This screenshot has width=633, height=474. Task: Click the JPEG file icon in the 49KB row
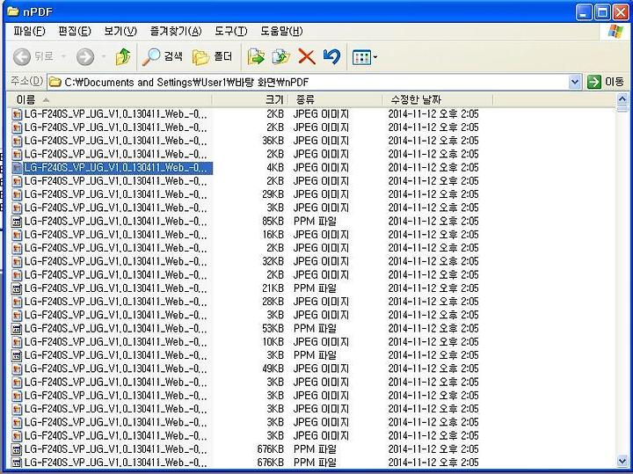click(17, 369)
